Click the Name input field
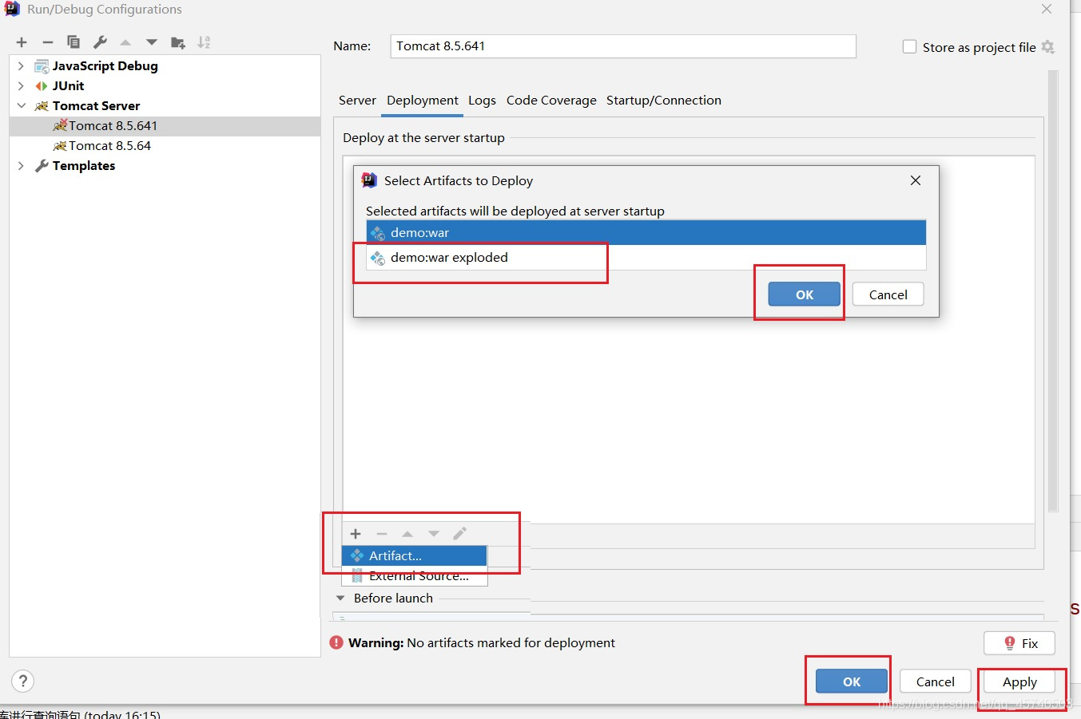The width and height of the screenshot is (1081, 719). click(x=623, y=46)
